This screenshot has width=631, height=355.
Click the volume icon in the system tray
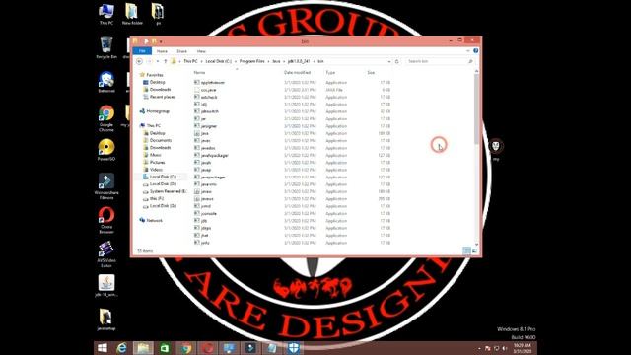pyautogui.click(x=505, y=348)
